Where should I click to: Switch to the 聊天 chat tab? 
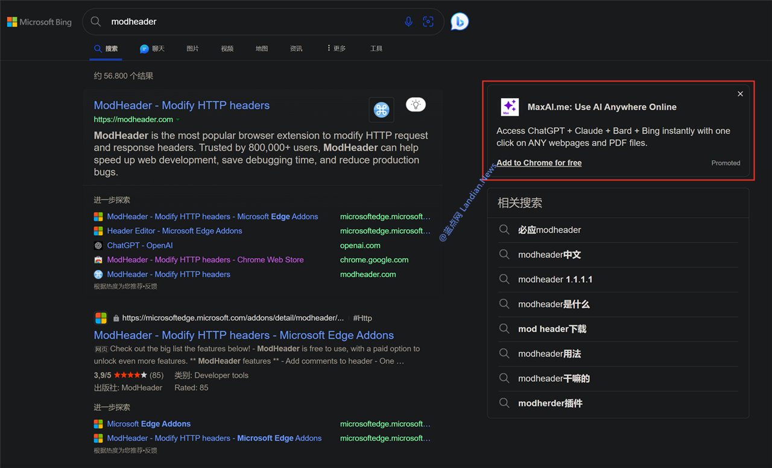pyautogui.click(x=152, y=48)
